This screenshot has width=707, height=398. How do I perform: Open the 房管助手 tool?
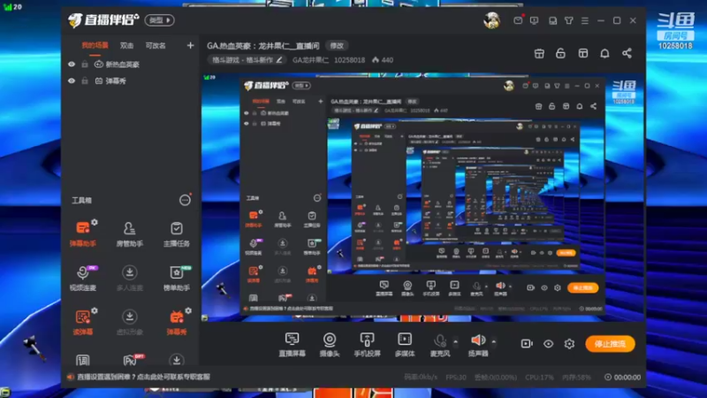pos(129,233)
